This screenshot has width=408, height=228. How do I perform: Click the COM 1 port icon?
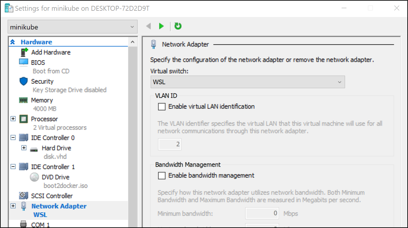(x=23, y=224)
